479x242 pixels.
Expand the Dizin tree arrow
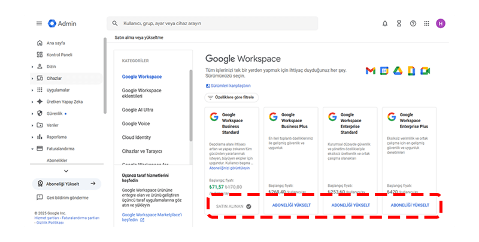(x=32, y=66)
